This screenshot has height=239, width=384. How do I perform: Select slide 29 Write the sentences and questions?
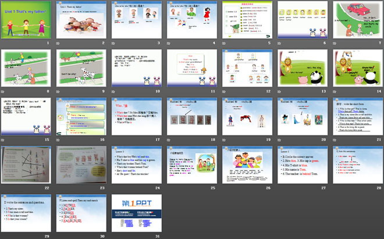25,213
